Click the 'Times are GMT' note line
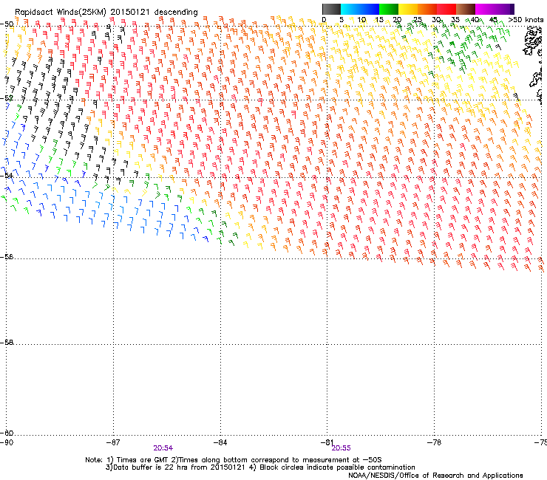Viewport: 547px width, 480px height. [x=233, y=460]
